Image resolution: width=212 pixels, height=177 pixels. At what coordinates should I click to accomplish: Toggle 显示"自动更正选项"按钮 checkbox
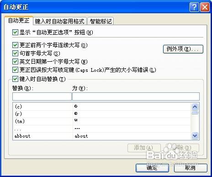pos(15,32)
